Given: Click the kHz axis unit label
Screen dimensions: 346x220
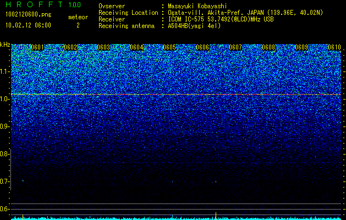Looking at the screenshot, I should pos(5,45).
